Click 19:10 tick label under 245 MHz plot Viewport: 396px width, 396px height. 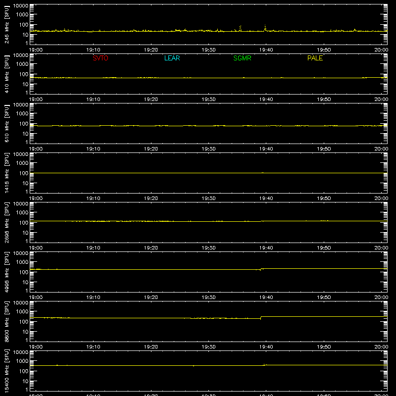(93, 50)
